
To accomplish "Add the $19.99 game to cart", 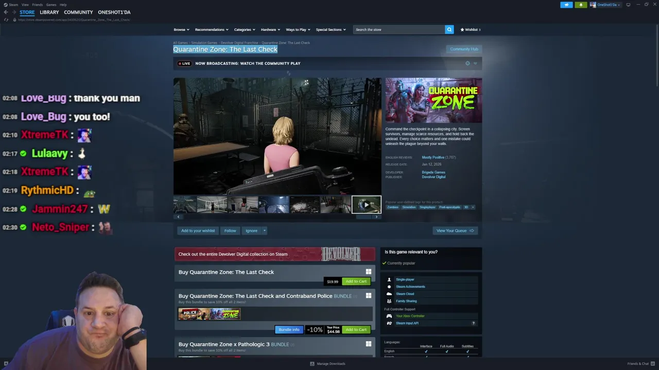I will pos(356,281).
